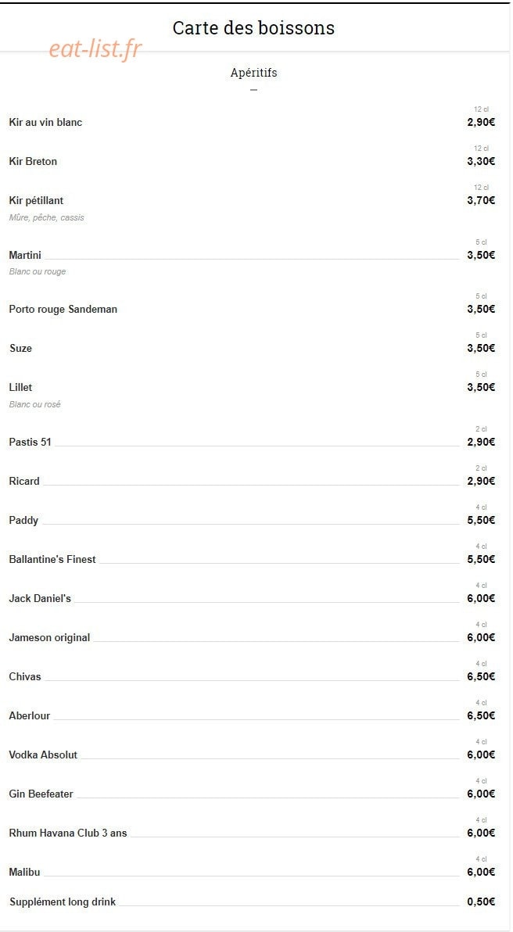Click the eat-list.fr watermark logo
Viewport: 513px width, 932px height.
pyautogui.click(x=95, y=49)
